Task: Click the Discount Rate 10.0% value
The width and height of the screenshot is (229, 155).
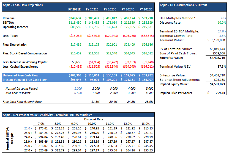Action: coord(222,23)
